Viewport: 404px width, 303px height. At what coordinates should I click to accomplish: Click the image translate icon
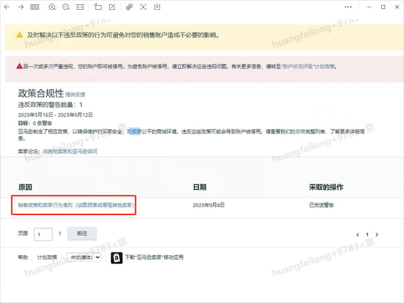129,7
